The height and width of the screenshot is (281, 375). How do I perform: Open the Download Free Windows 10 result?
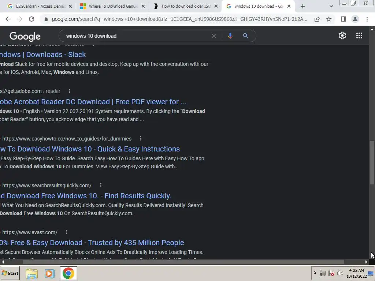pyautogui.click(x=86, y=196)
